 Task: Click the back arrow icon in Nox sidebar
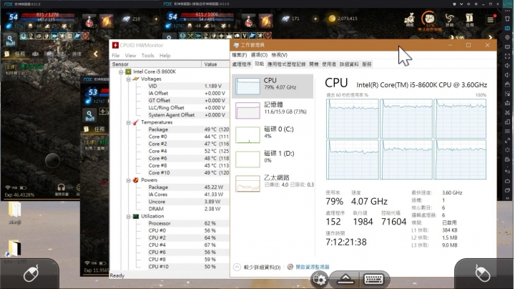pyautogui.click(x=507, y=172)
